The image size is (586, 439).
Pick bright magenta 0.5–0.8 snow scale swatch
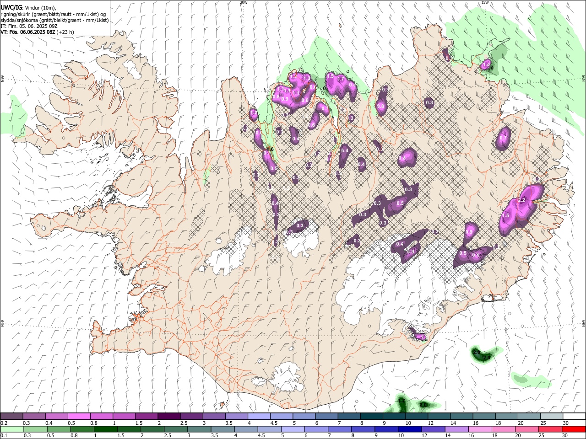(x=79, y=417)
